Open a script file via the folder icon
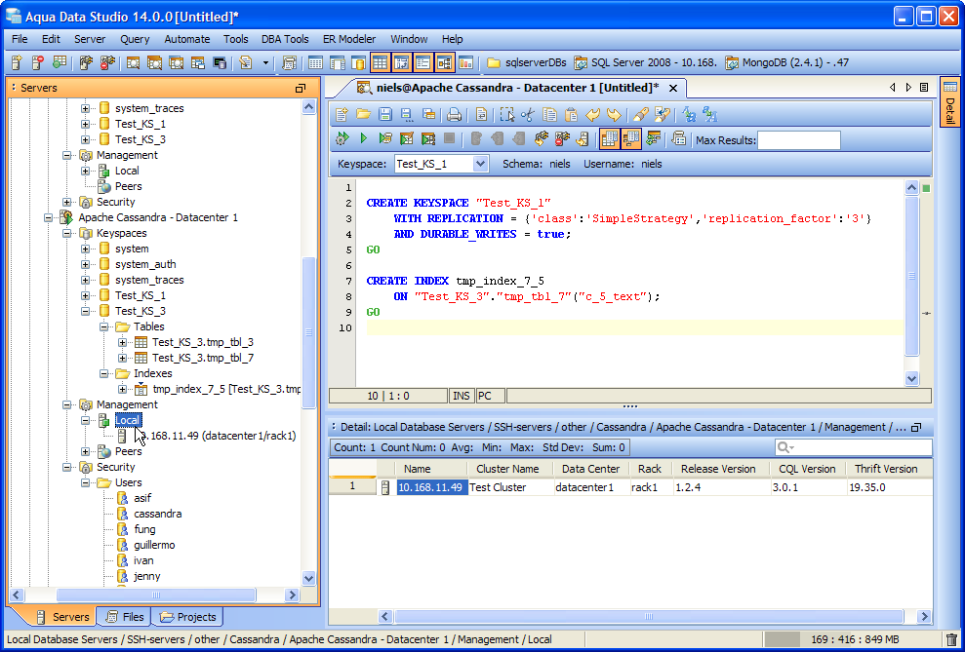Screen dimensions: 965x652 363,114
